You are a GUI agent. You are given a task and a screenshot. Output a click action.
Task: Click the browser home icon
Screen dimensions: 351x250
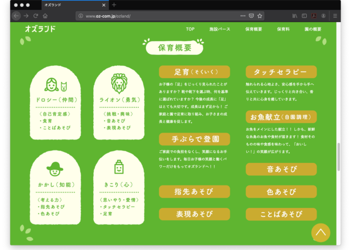pos(45,16)
